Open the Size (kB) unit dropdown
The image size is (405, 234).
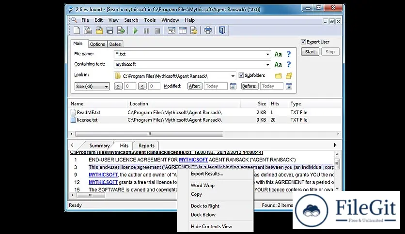pos(92,87)
